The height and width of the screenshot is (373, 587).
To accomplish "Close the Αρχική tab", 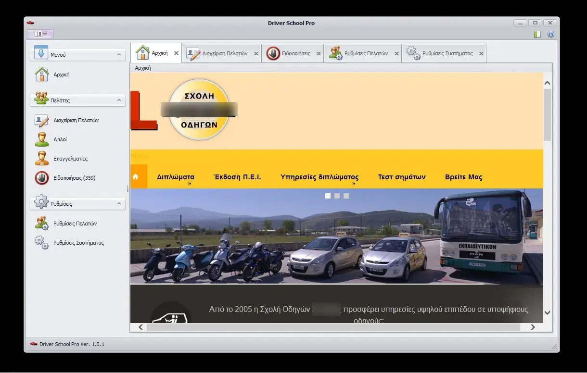I will [x=176, y=53].
